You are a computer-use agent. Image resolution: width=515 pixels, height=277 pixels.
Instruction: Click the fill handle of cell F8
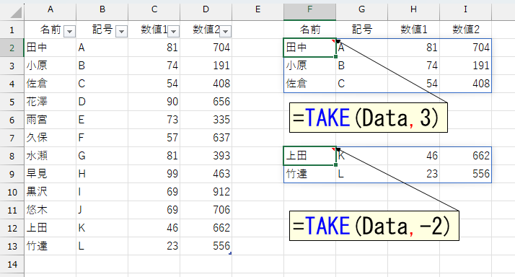click(335, 165)
